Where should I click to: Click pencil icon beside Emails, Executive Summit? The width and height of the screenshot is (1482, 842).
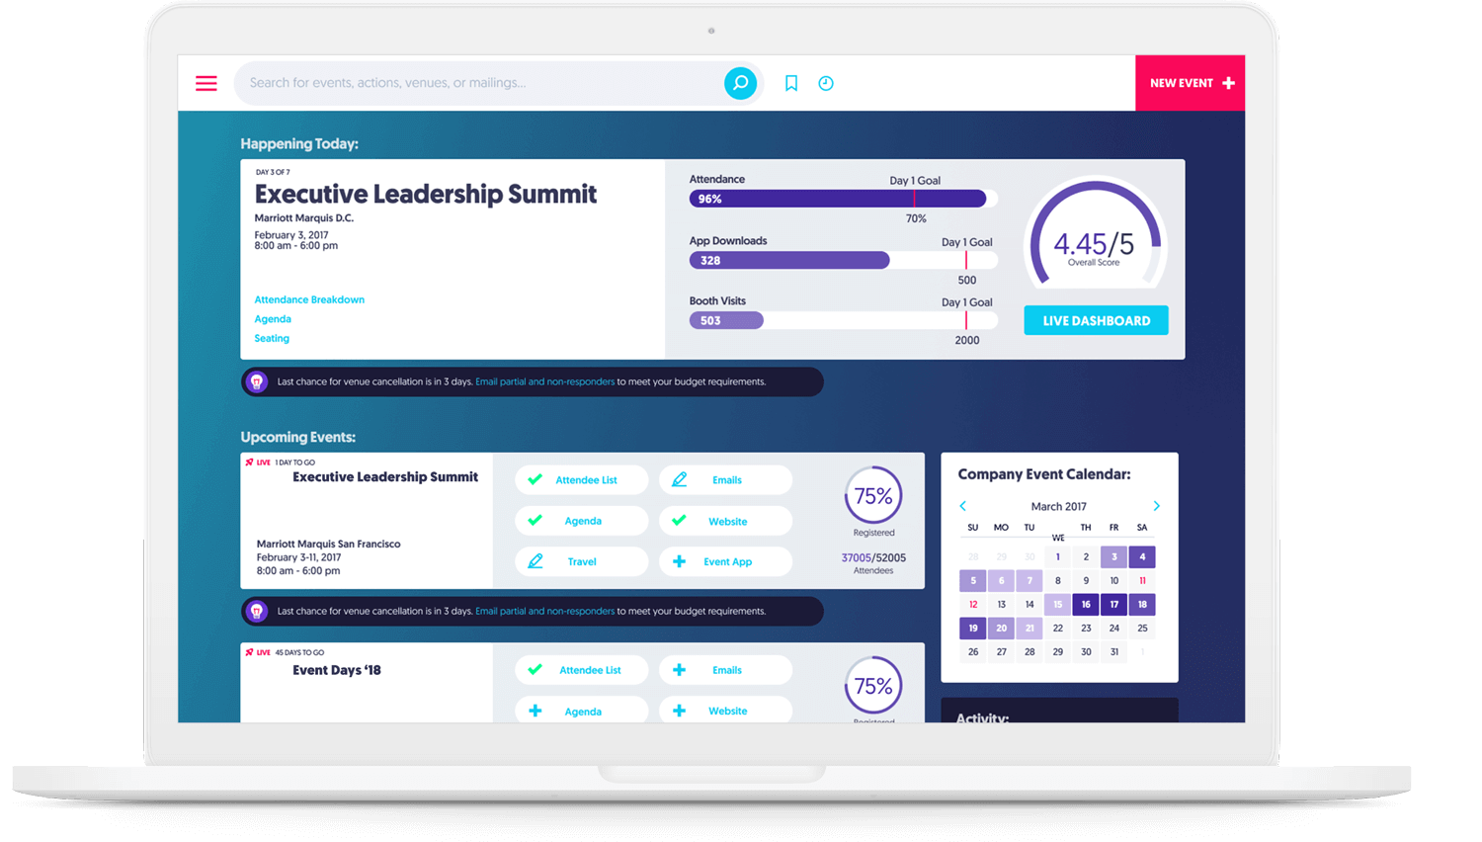(679, 479)
